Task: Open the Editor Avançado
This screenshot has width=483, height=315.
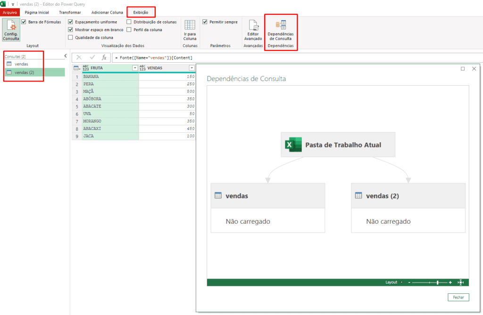Action: point(253,30)
